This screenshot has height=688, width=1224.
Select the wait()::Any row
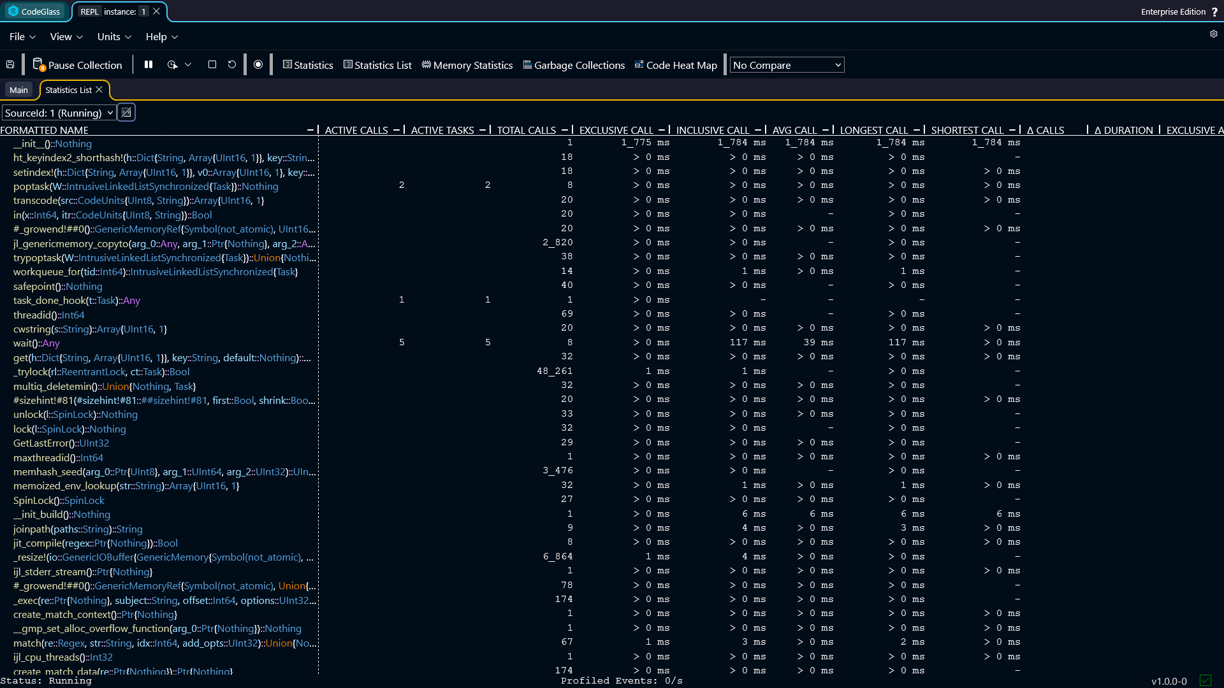pyautogui.click(x=612, y=343)
